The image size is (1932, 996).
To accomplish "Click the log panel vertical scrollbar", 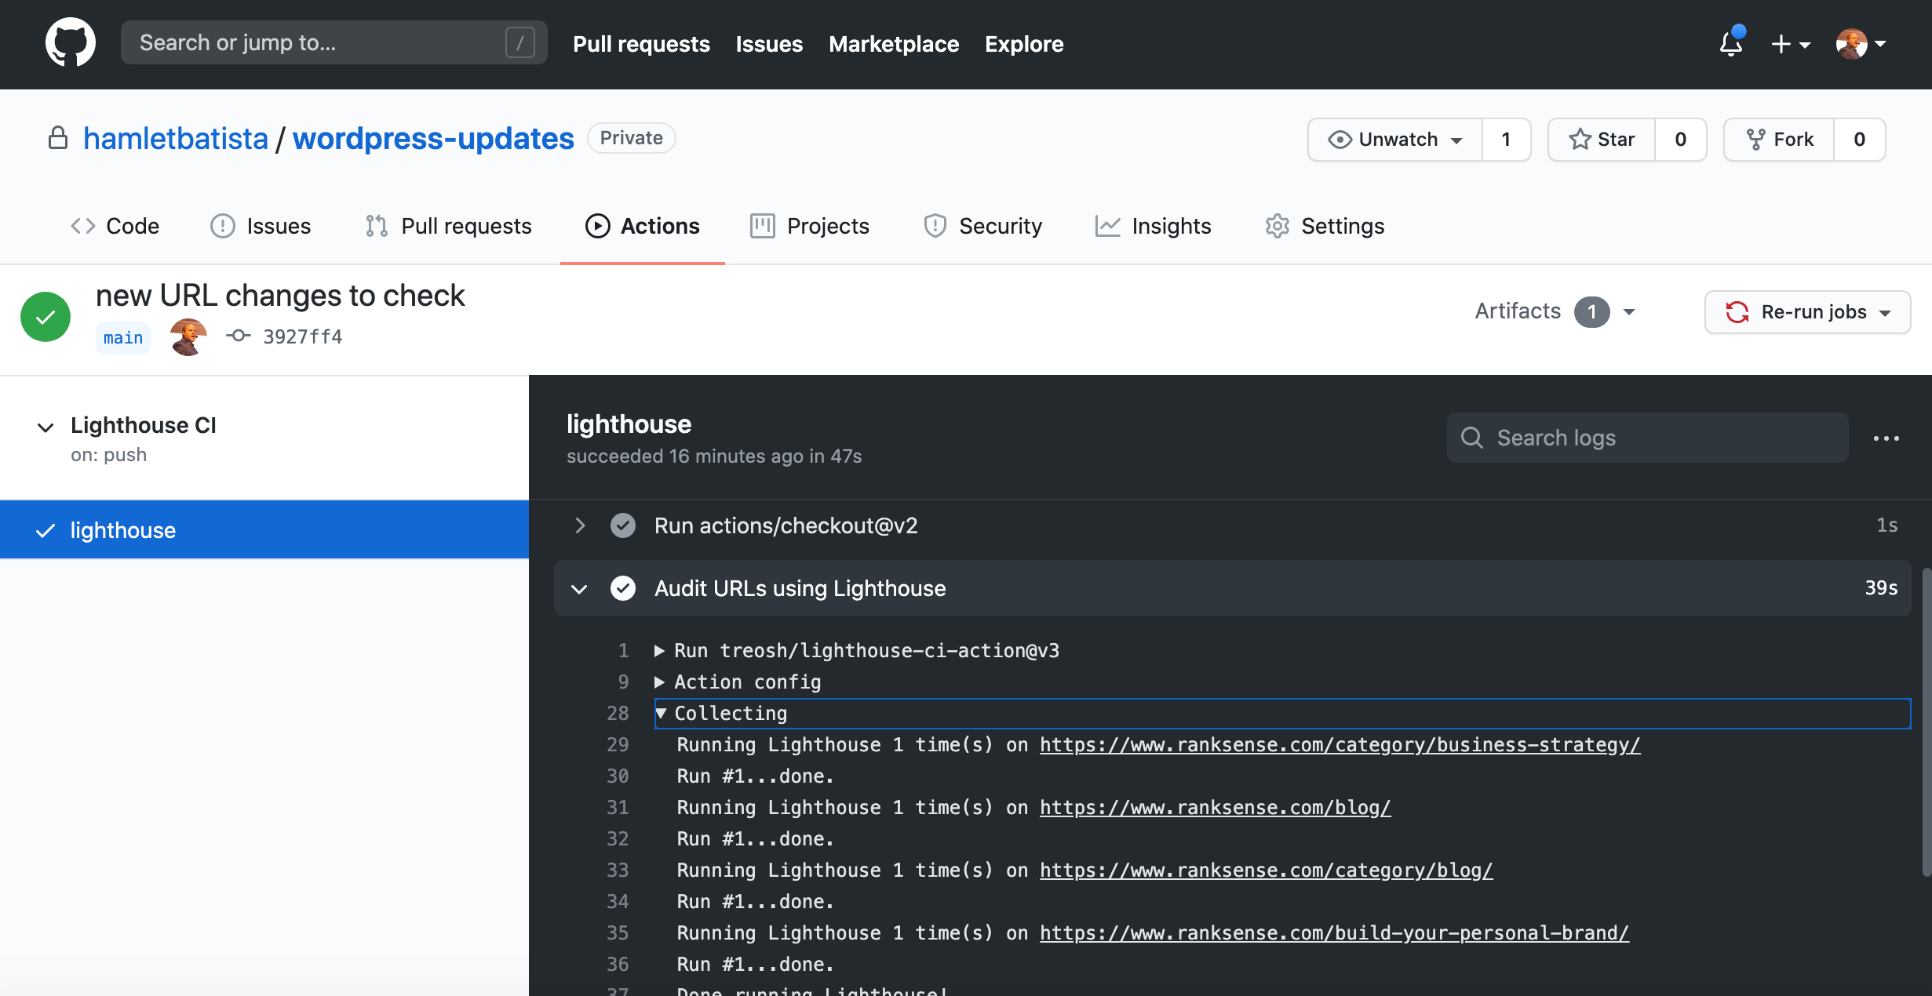I will 1926,722.
